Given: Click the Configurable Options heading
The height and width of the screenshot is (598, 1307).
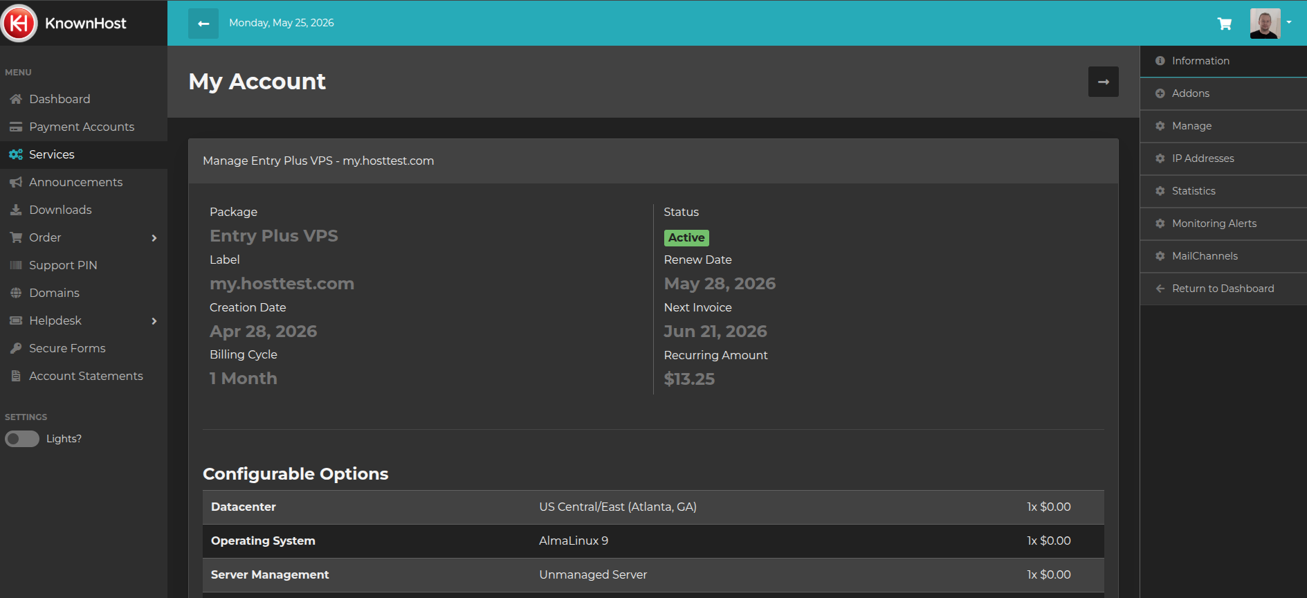Looking at the screenshot, I should pyautogui.click(x=295, y=474).
